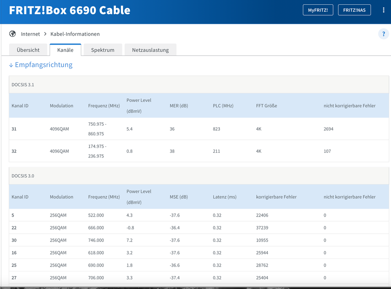Open the three-dot options menu
Viewport: 391px width, 289px height.
coord(384,10)
